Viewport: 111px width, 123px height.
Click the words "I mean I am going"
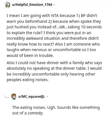[24, 16]
